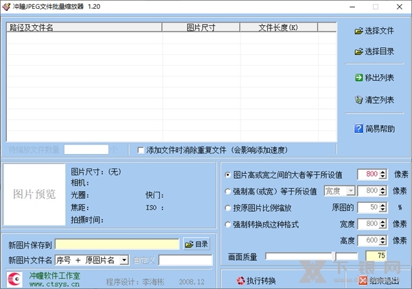Select 按原图片比例缩放 radio option
Viewport: 412px width, 289px height.
coord(228,208)
